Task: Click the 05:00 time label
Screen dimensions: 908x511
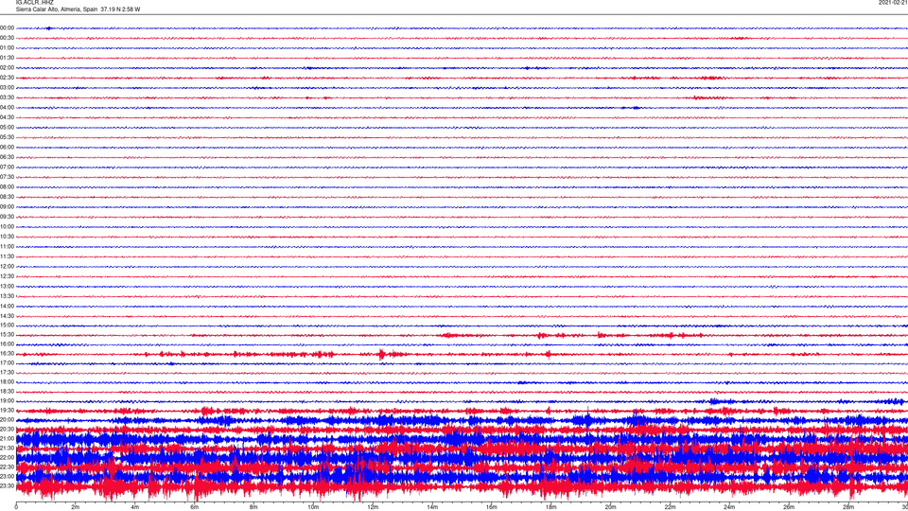Action: pos(7,128)
